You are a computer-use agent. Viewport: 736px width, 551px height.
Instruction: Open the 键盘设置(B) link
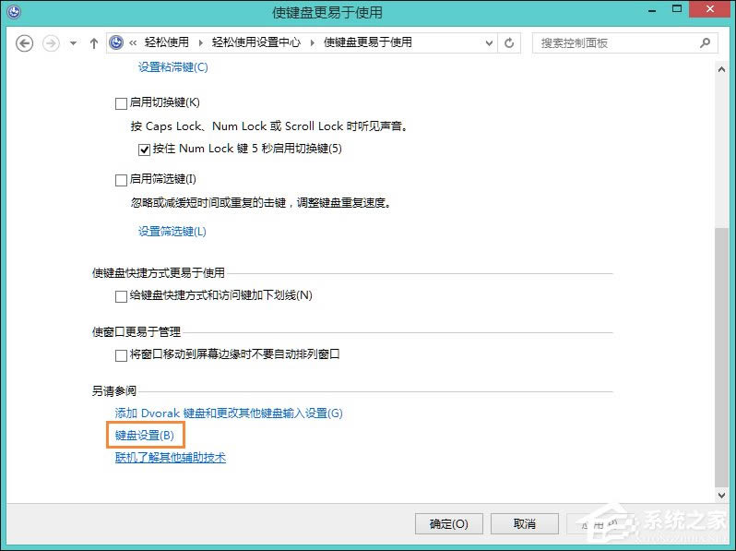pyautogui.click(x=145, y=435)
